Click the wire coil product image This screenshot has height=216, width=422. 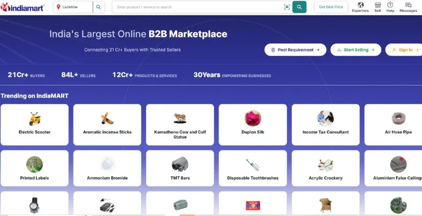point(180,205)
